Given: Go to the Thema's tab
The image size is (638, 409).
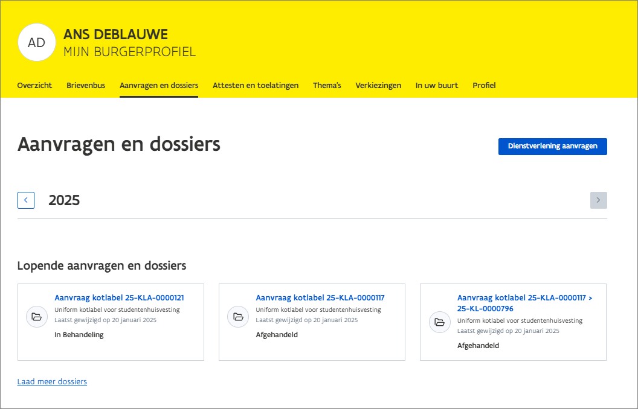Looking at the screenshot, I should pyautogui.click(x=327, y=86).
